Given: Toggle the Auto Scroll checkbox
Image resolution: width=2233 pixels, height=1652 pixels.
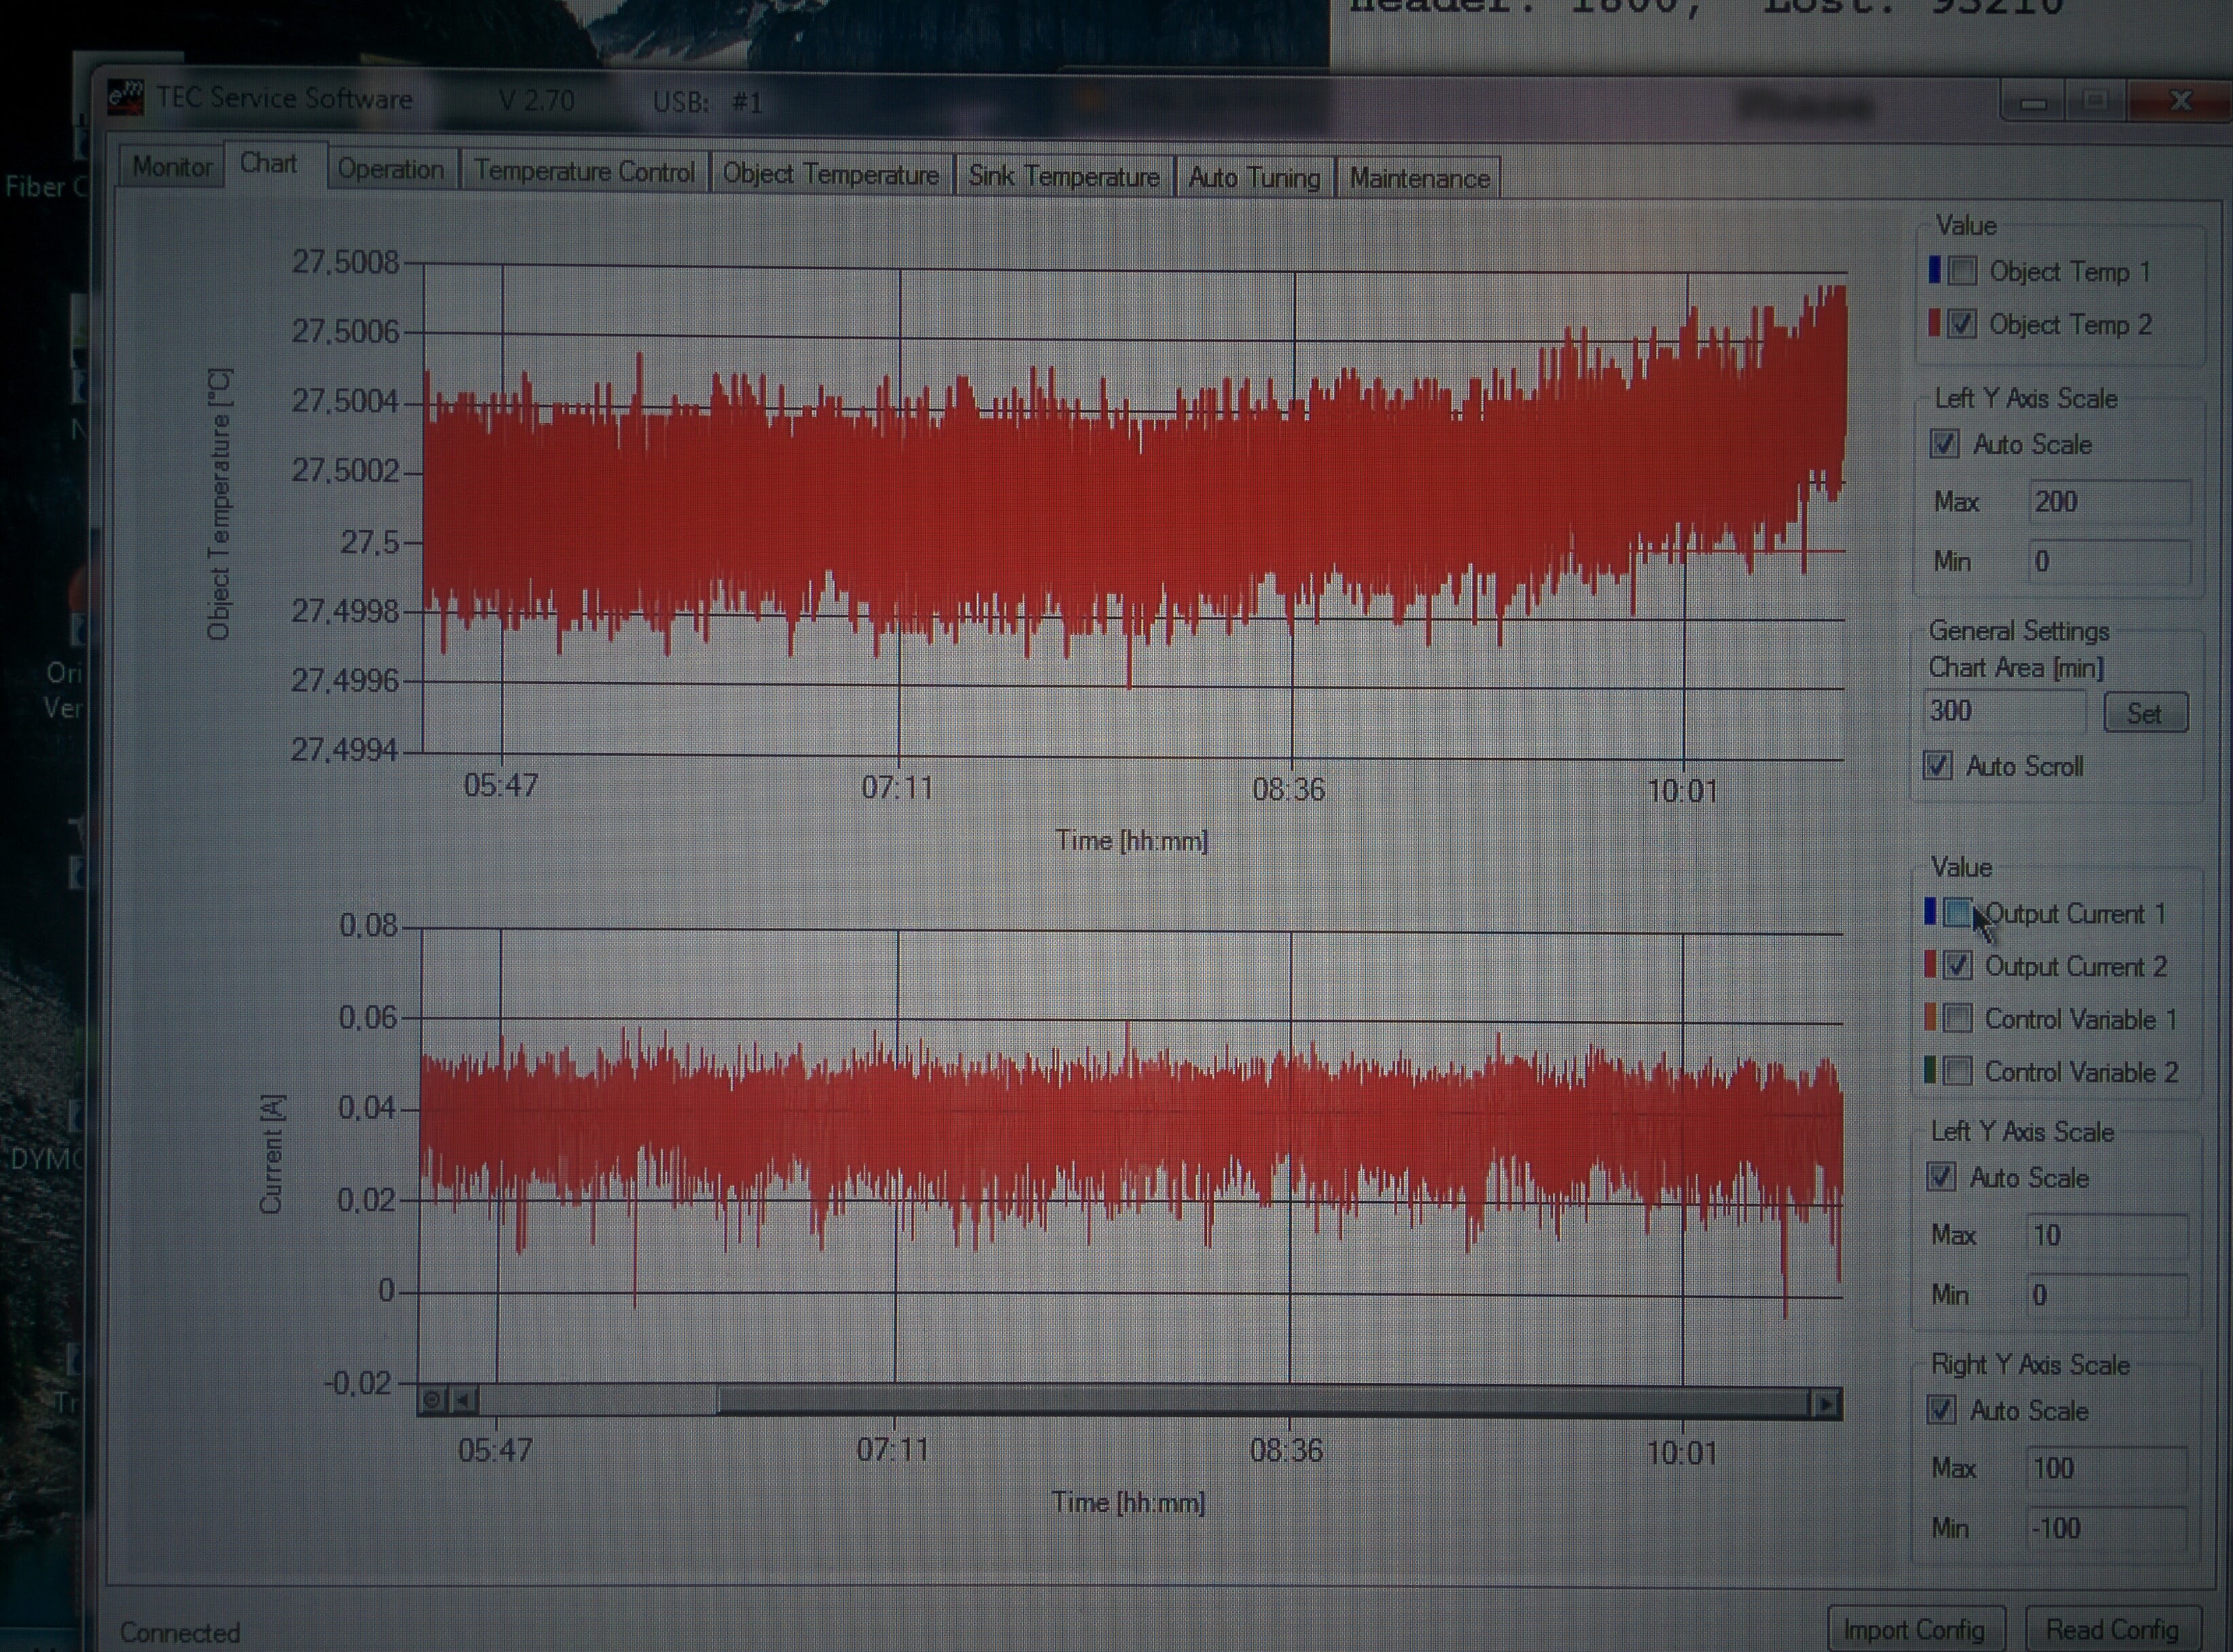Looking at the screenshot, I should coord(1937,766).
